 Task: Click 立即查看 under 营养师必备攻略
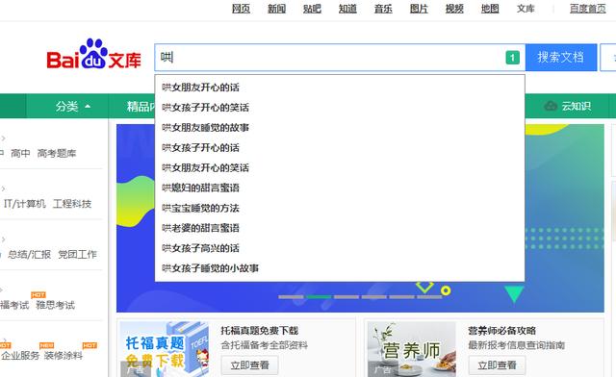[497, 365]
